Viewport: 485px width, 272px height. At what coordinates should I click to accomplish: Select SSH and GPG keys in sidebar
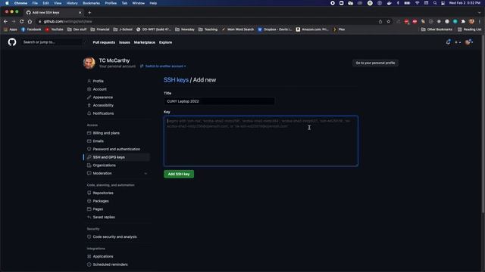tap(117, 157)
